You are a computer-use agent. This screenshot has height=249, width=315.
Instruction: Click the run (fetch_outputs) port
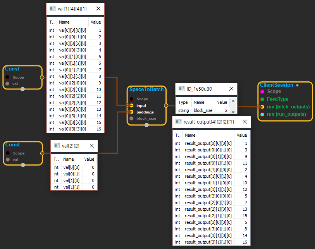pos(262,106)
